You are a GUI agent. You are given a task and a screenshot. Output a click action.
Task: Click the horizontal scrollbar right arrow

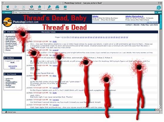tap(158, 110)
